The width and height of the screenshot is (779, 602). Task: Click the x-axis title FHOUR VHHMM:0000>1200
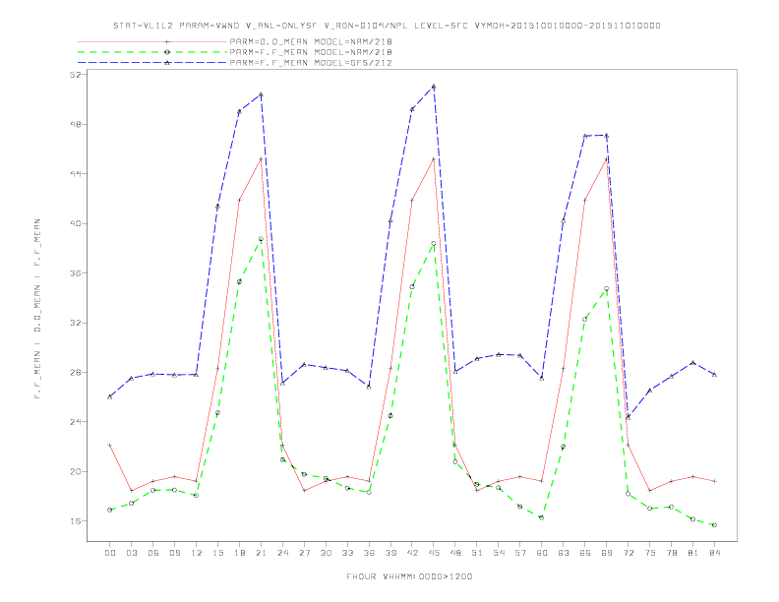pyautogui.click(x=409, y=576)
